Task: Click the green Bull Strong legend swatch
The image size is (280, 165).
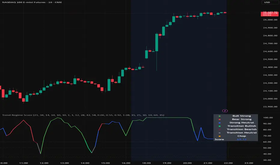Action: 220,116
